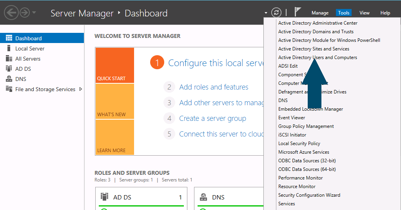The width and height of the screenshot is (401, 210).
Task: Open the Notifications flag icon
Action: click(297, 12)
